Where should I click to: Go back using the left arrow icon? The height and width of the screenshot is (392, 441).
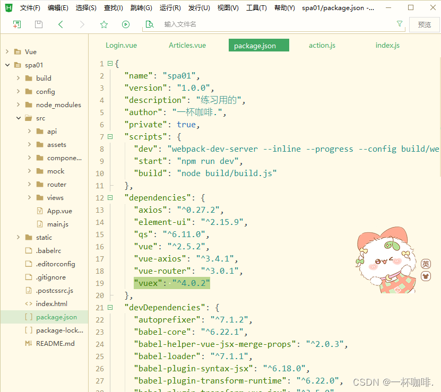click(x=60, y=24)
